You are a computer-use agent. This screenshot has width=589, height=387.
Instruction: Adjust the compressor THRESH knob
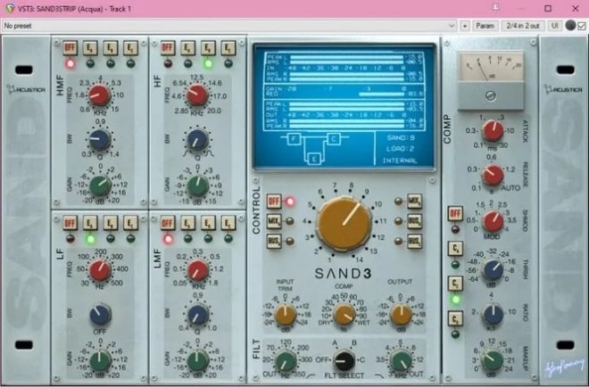click(493, 269)
